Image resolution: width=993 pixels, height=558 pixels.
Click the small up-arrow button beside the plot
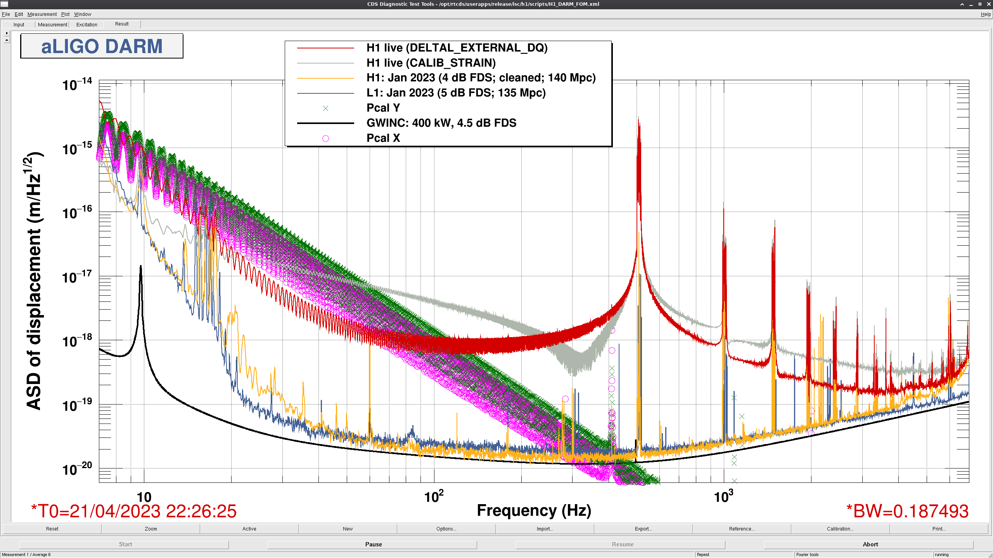click(x=7, y=40)
